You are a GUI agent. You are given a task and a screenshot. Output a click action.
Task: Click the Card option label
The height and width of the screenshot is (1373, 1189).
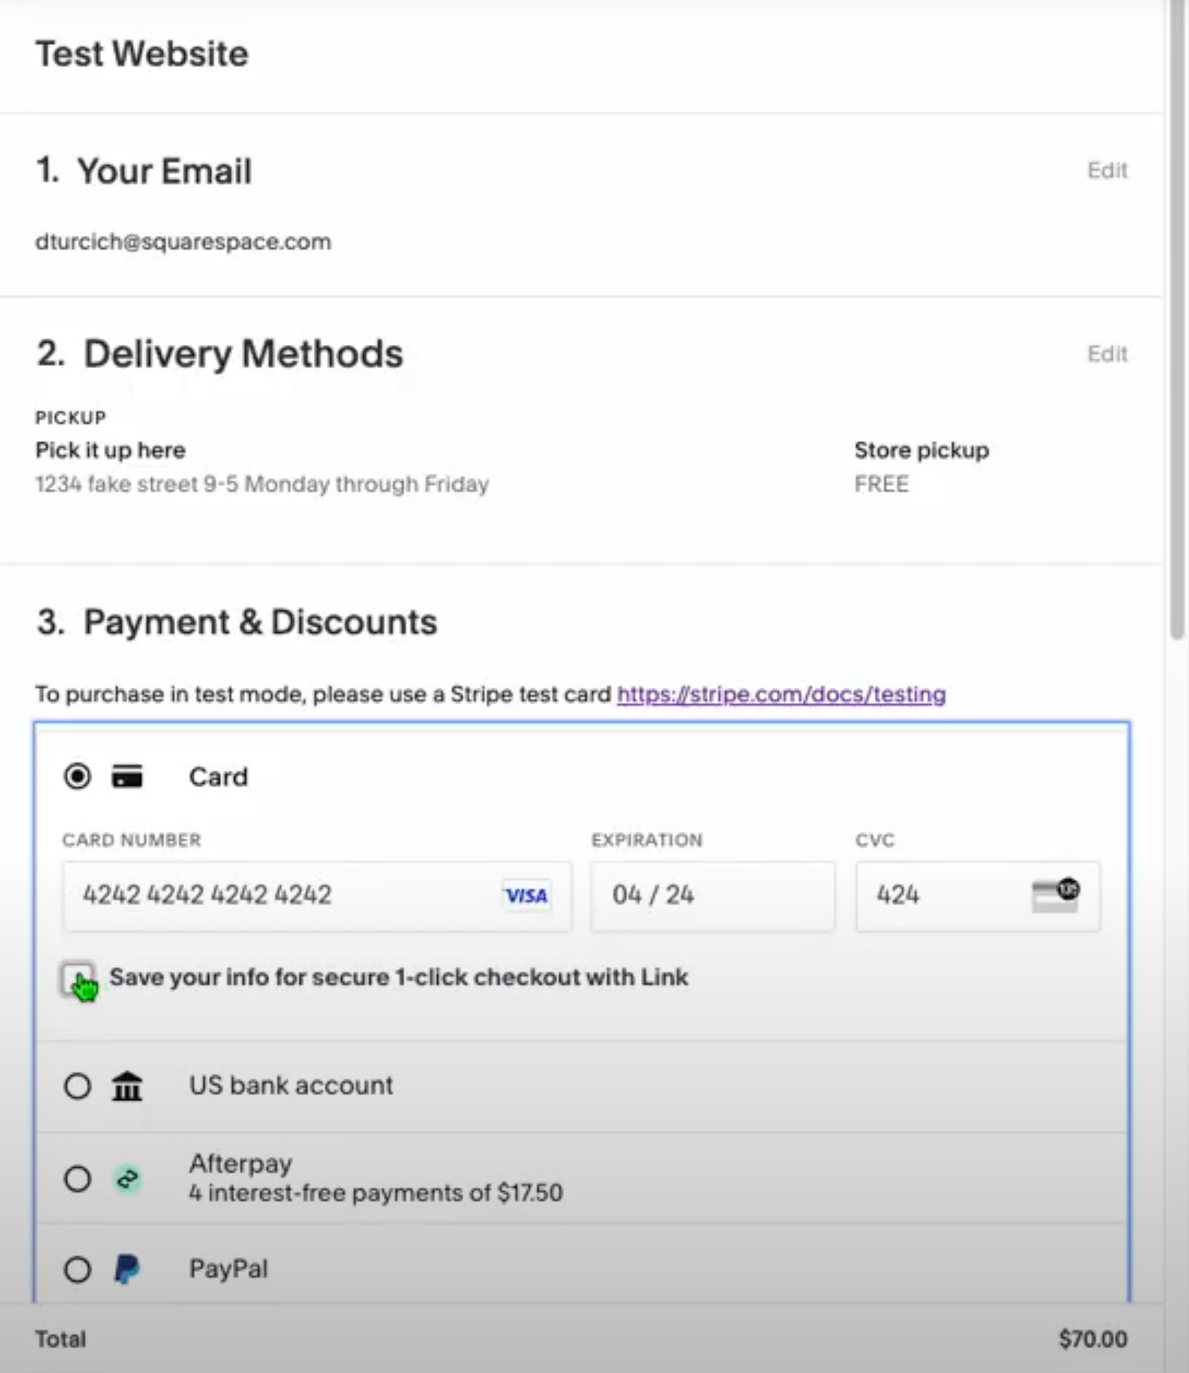pos(218,777)
